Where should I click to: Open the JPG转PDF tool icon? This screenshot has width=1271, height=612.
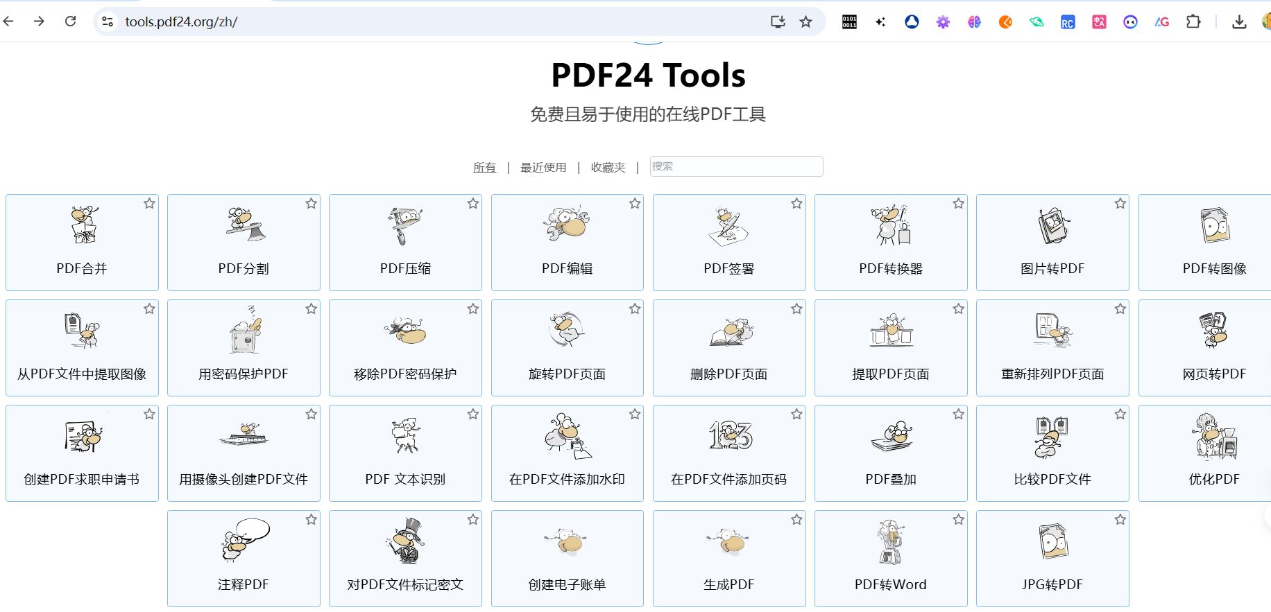[x=1054, y=541]
